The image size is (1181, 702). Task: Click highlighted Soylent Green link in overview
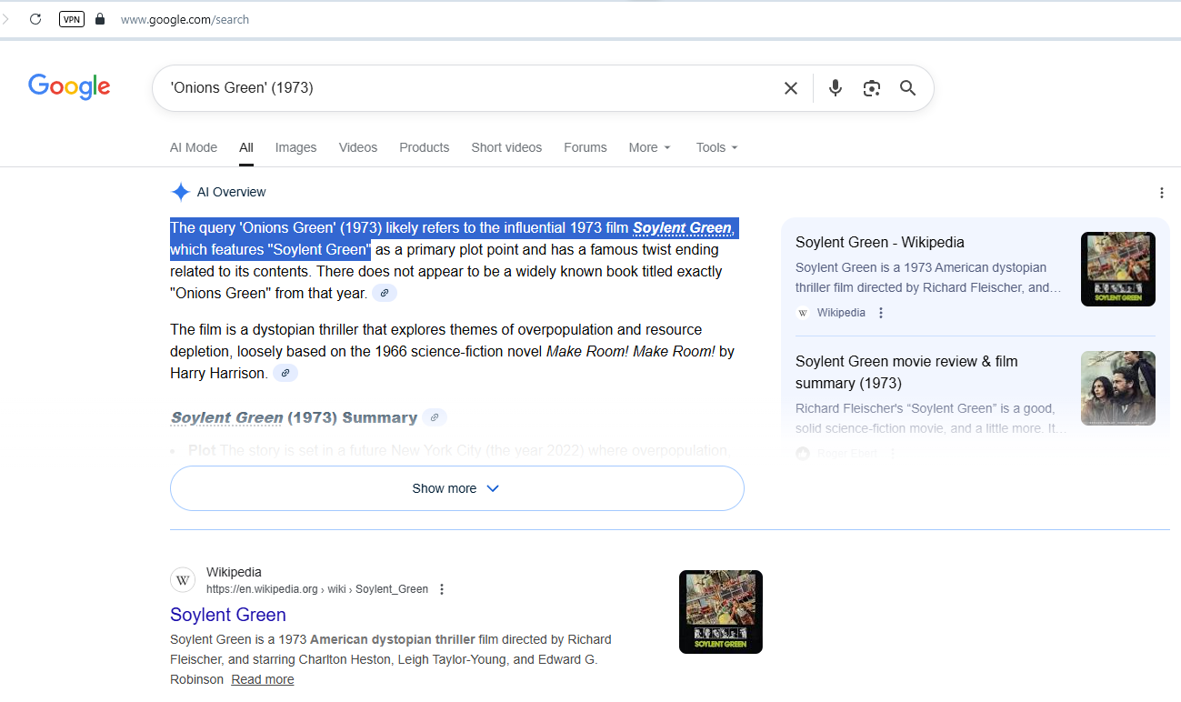coord(683,227)
